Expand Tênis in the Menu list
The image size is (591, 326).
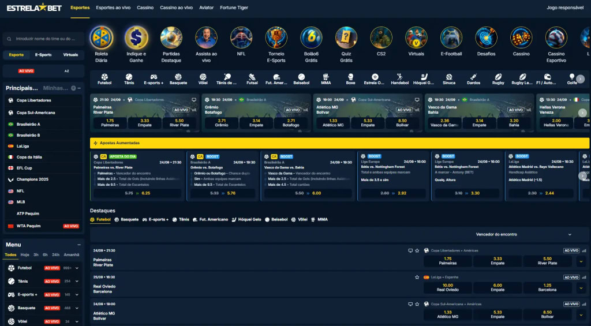click(77, 282)
